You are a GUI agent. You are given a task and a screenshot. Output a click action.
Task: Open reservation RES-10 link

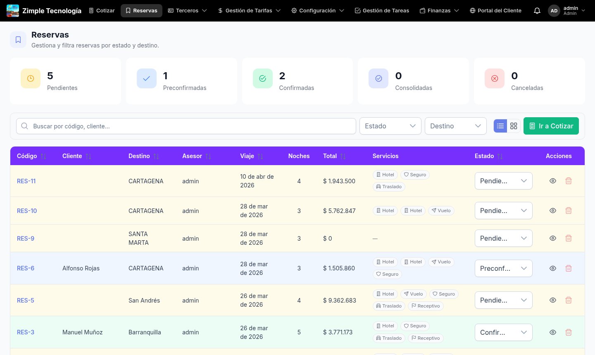pos(26,211)
